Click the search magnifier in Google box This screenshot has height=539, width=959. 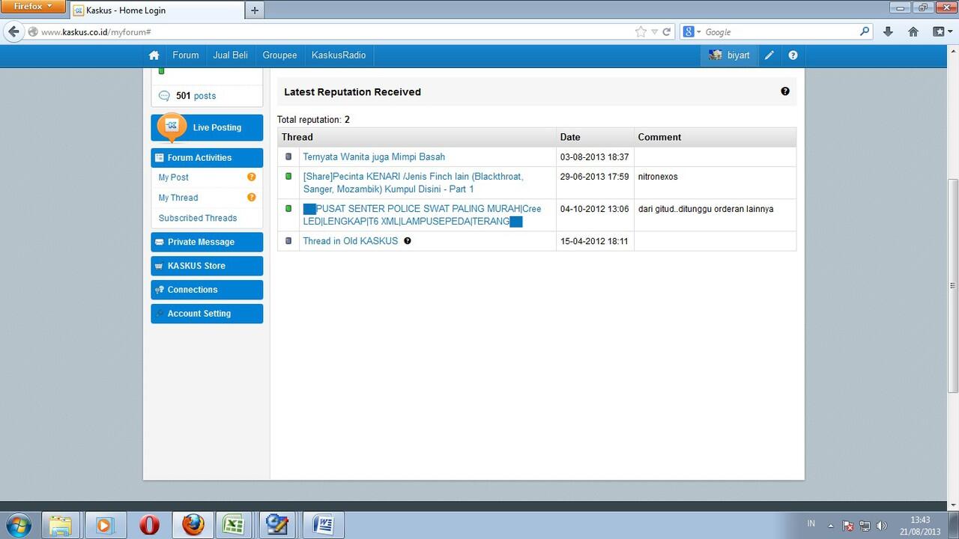pyautogui.click(x=865, y=32)
